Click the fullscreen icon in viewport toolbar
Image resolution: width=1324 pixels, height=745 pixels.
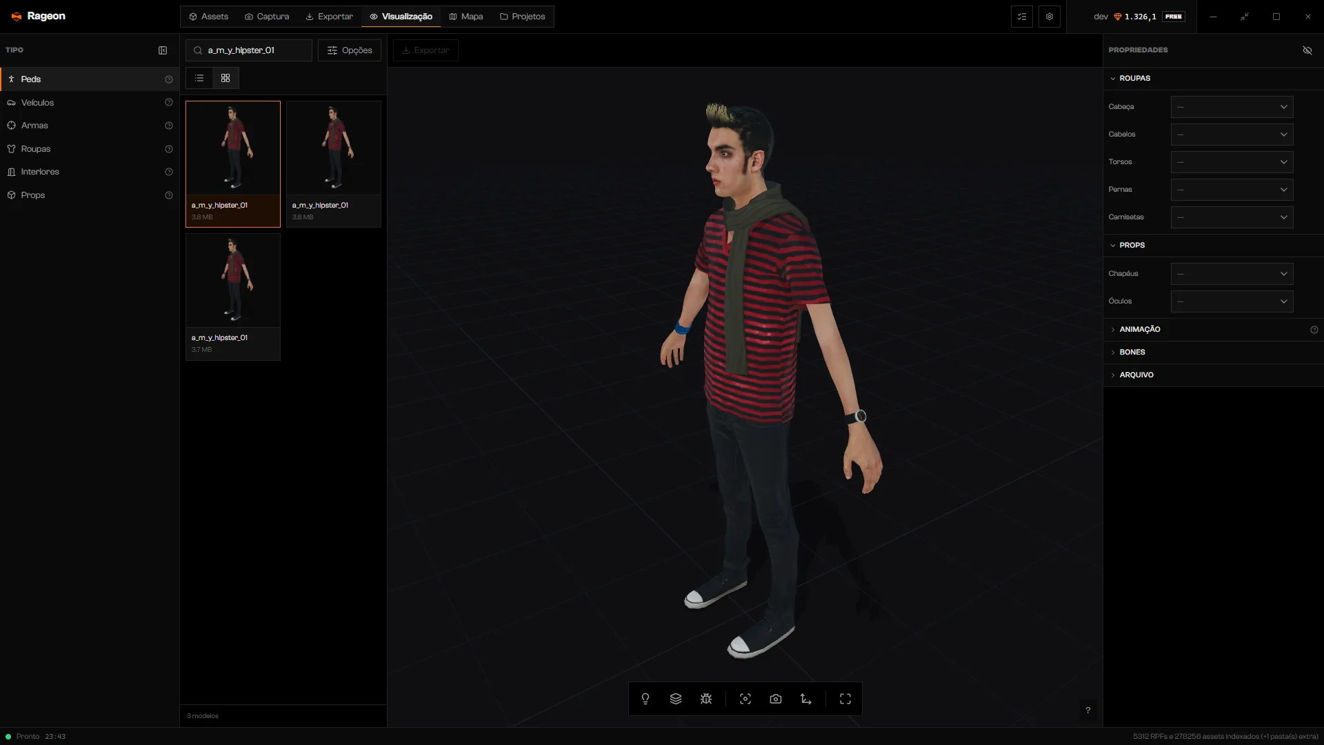click(x=845, y=699)
